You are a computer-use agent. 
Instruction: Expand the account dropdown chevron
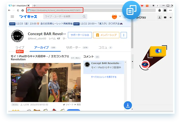point(120,16)
